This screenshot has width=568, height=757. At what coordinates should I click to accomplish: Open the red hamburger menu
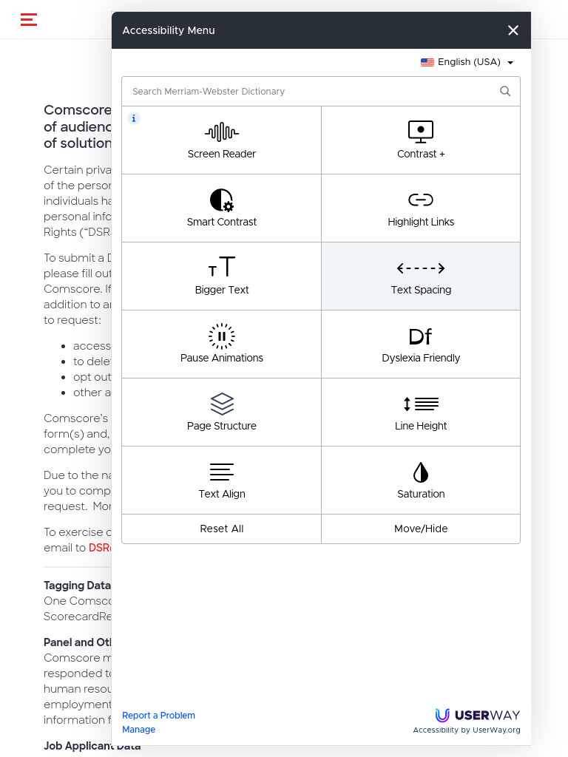(29, 20)
